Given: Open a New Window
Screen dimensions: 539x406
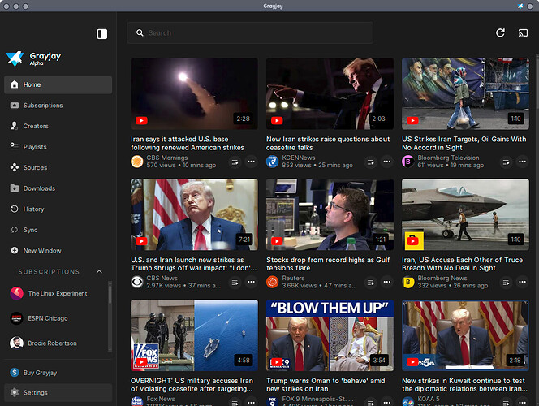Looking at the screenshot, I should click(x=58, y=251).
